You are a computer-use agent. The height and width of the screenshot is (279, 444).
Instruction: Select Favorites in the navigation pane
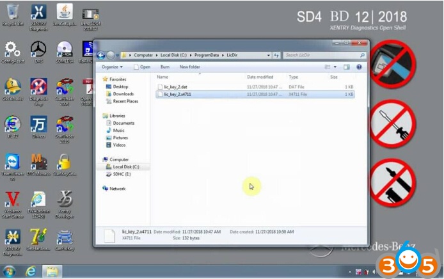click(x=115, y=79)
